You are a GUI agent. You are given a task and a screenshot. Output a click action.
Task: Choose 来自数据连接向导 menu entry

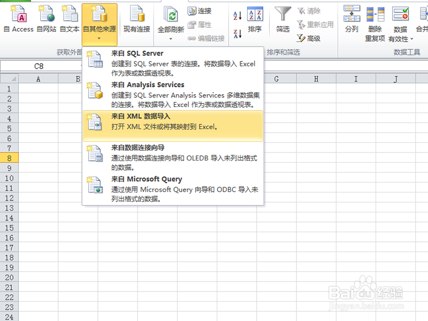[173, 157]
